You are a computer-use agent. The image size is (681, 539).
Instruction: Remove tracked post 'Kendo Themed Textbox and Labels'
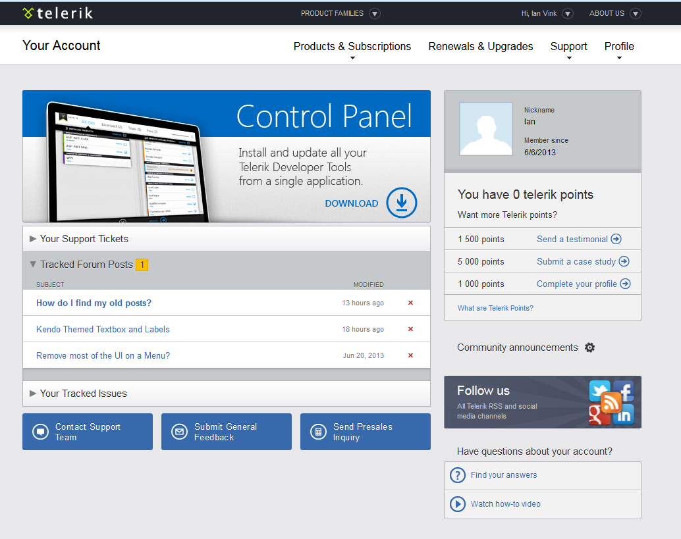pyautogui.click(x=410, y=329)
